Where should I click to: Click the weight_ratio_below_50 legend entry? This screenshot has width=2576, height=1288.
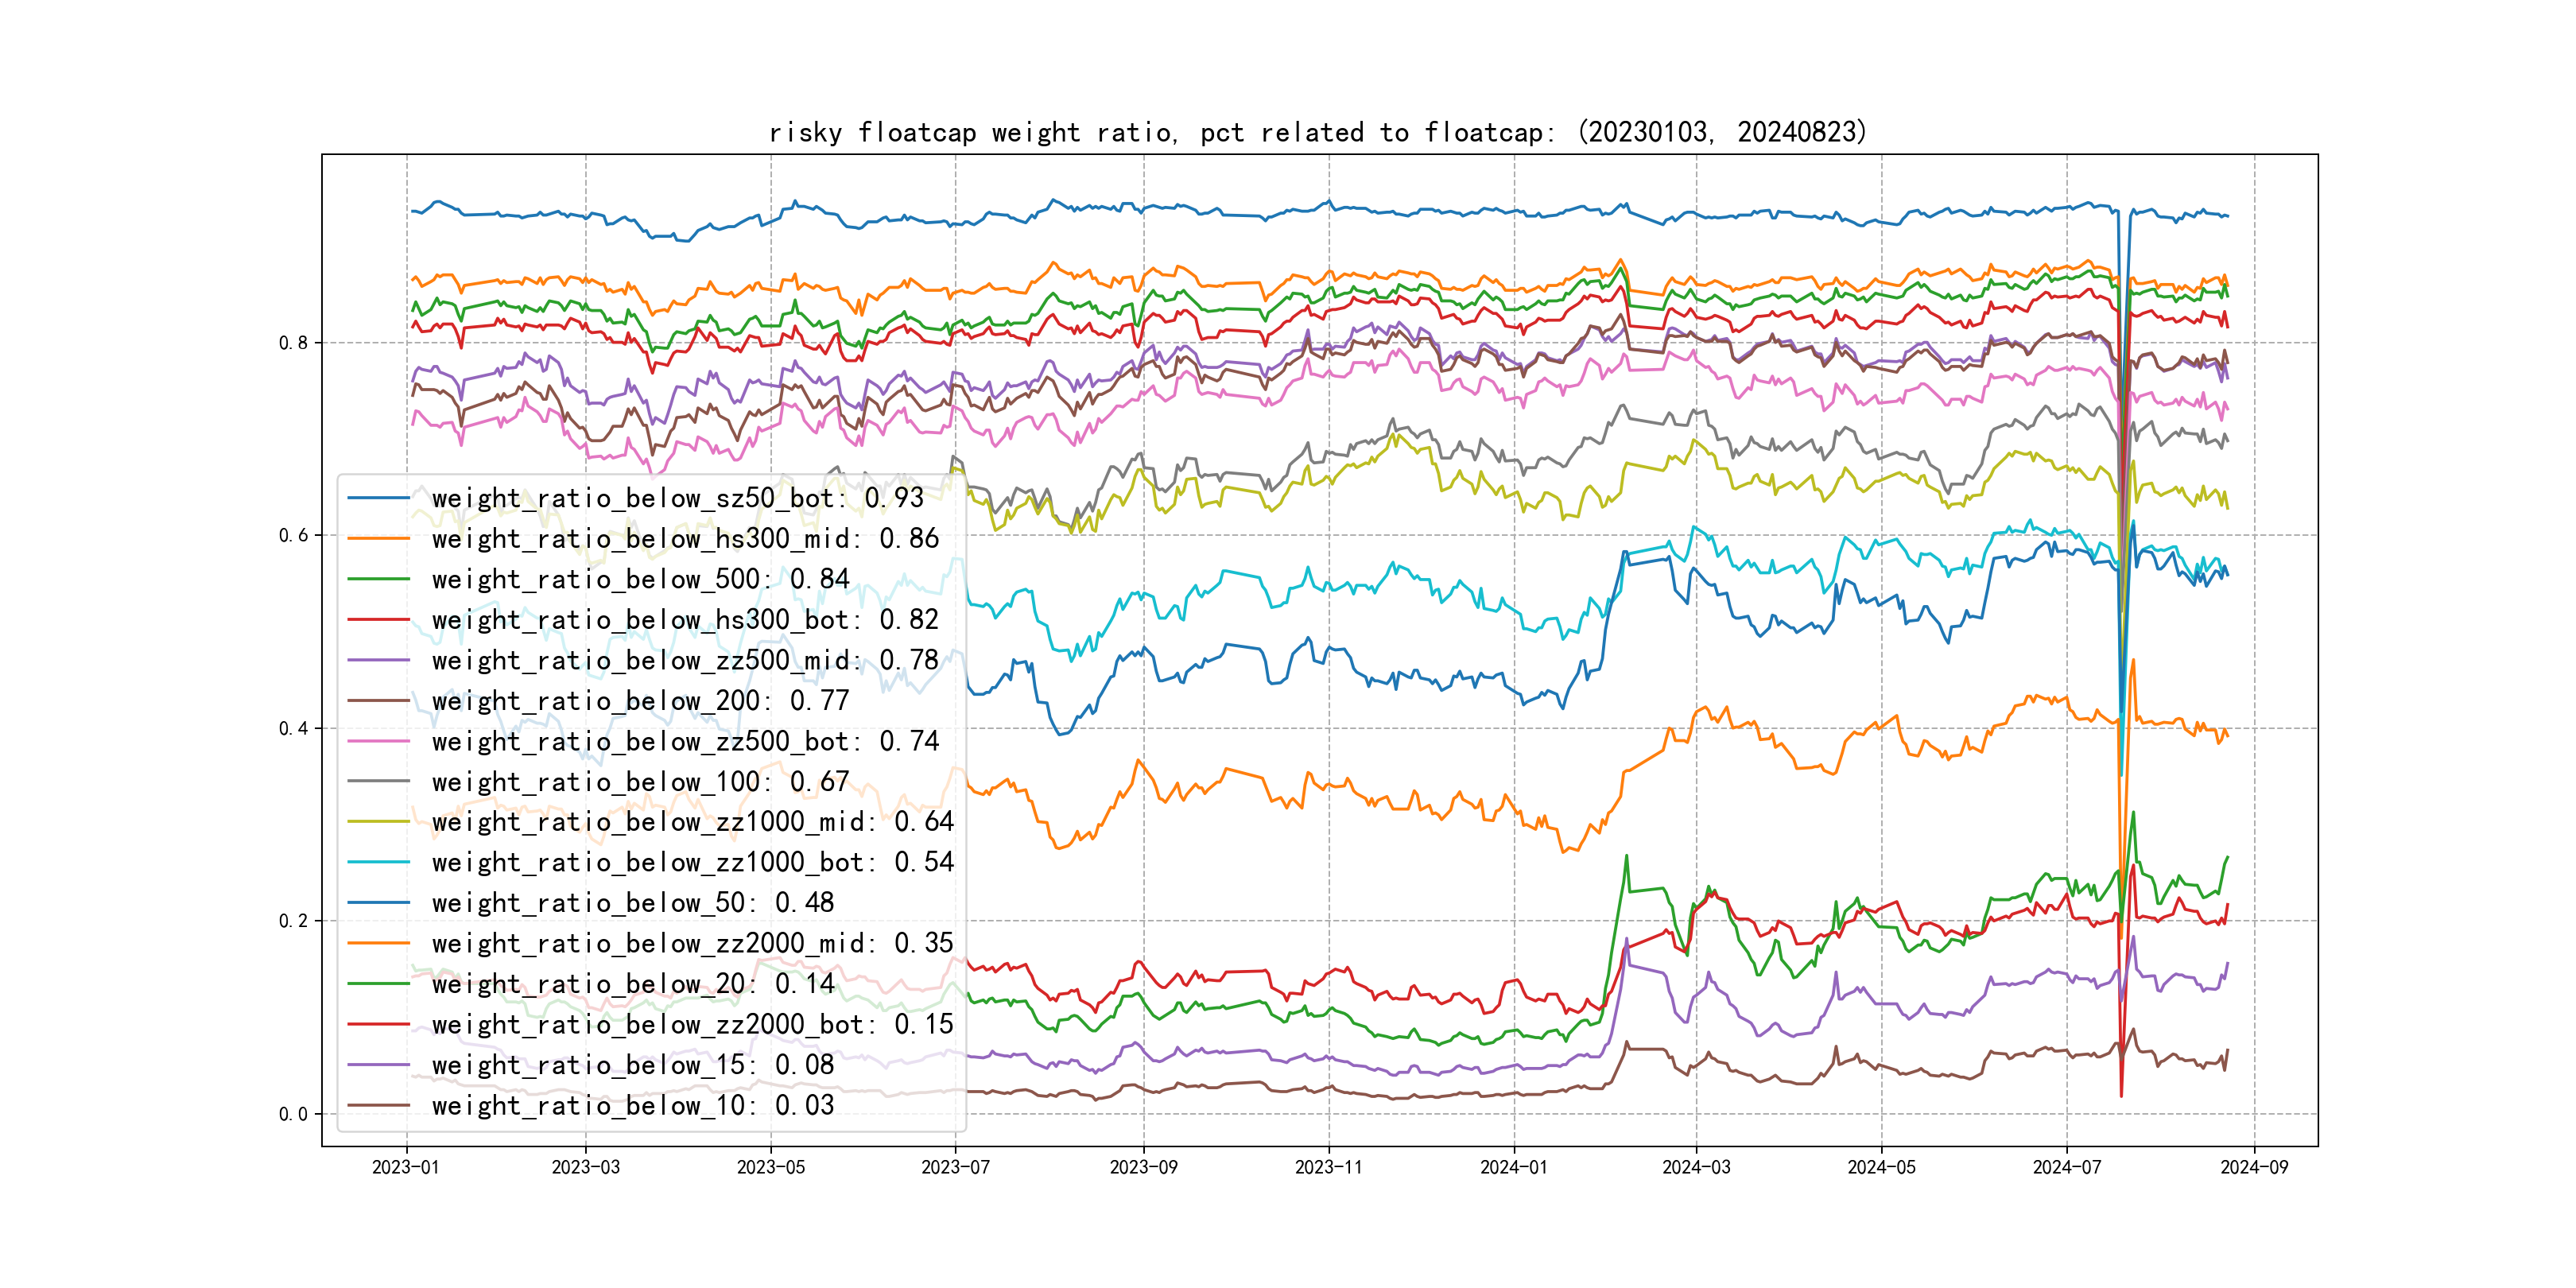632,903
